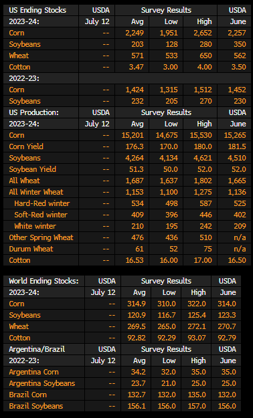Select Brazil corn average 132.7
This screenshot has width=253, height=418.
[x=137, y=395]
